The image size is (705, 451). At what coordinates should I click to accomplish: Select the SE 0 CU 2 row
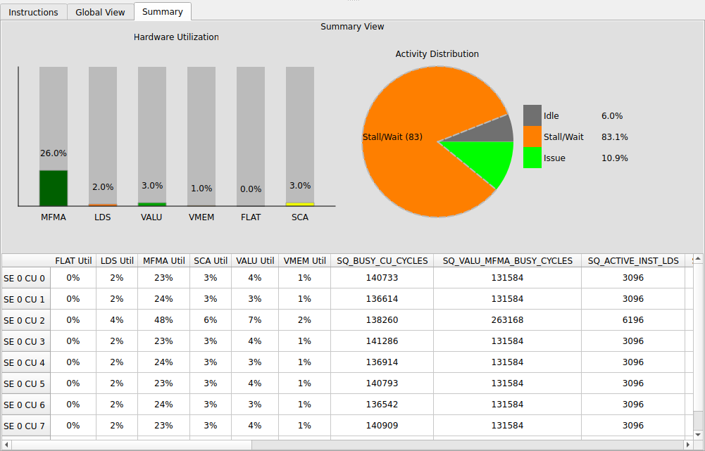click(25, 320)
